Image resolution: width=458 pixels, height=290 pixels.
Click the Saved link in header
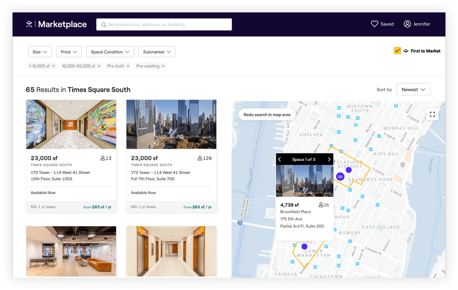pos(387,24)
